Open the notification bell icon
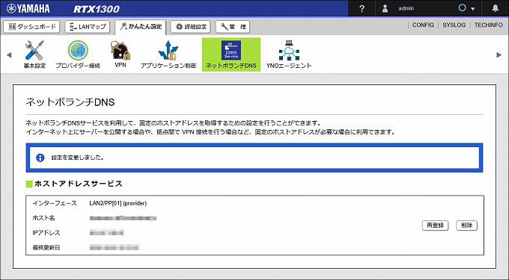The image size is (509, 280). [x=495, y=8]
